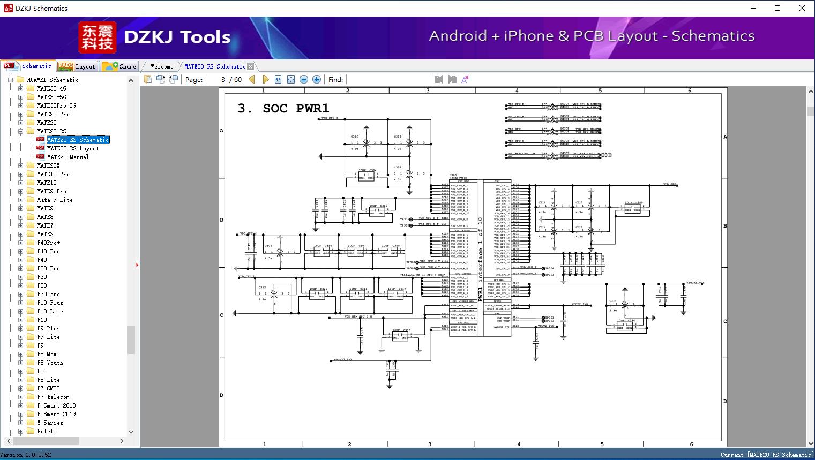Image resolution: width=815 pixels, height=460 pixels.
Task: Select the P8 Youth folder
Action: coord(50,363)
